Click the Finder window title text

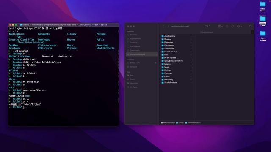pos(180,26)
